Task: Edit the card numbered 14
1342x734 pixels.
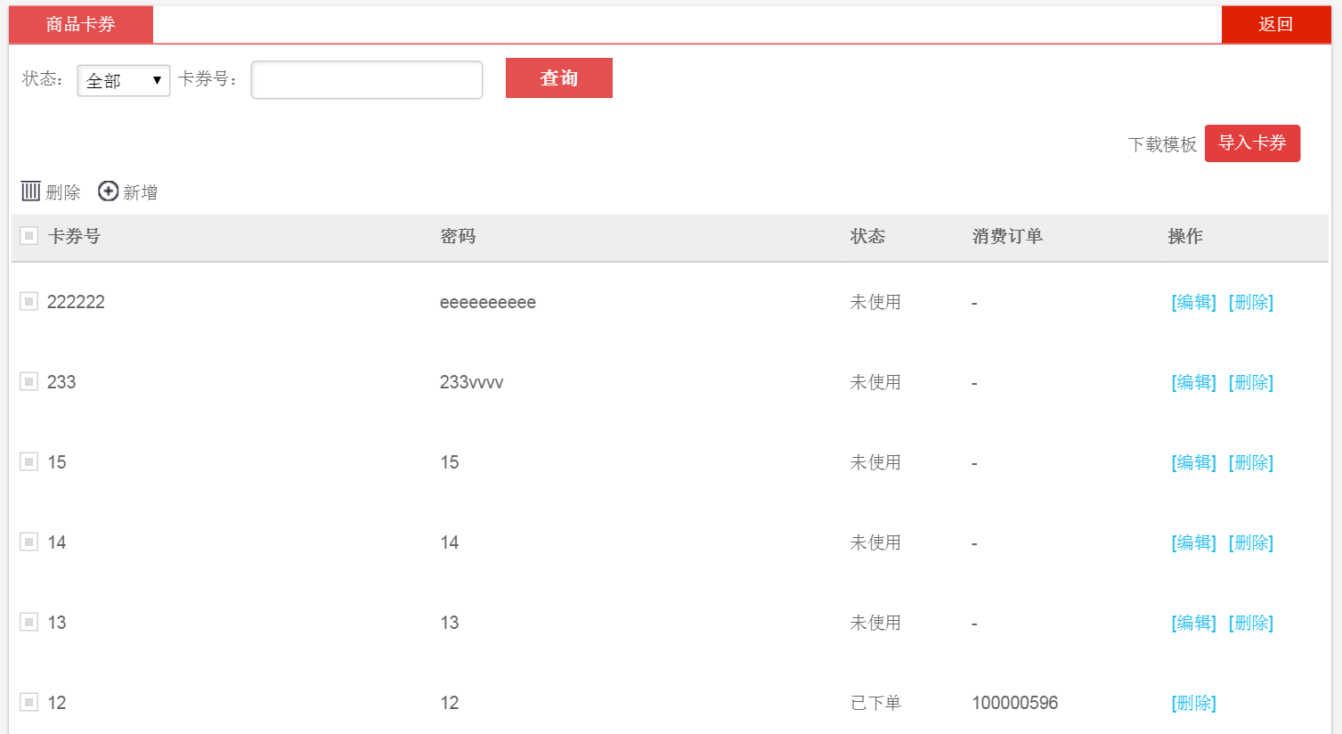Action: pos(1194,542)
